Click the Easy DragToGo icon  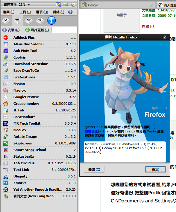6,71
